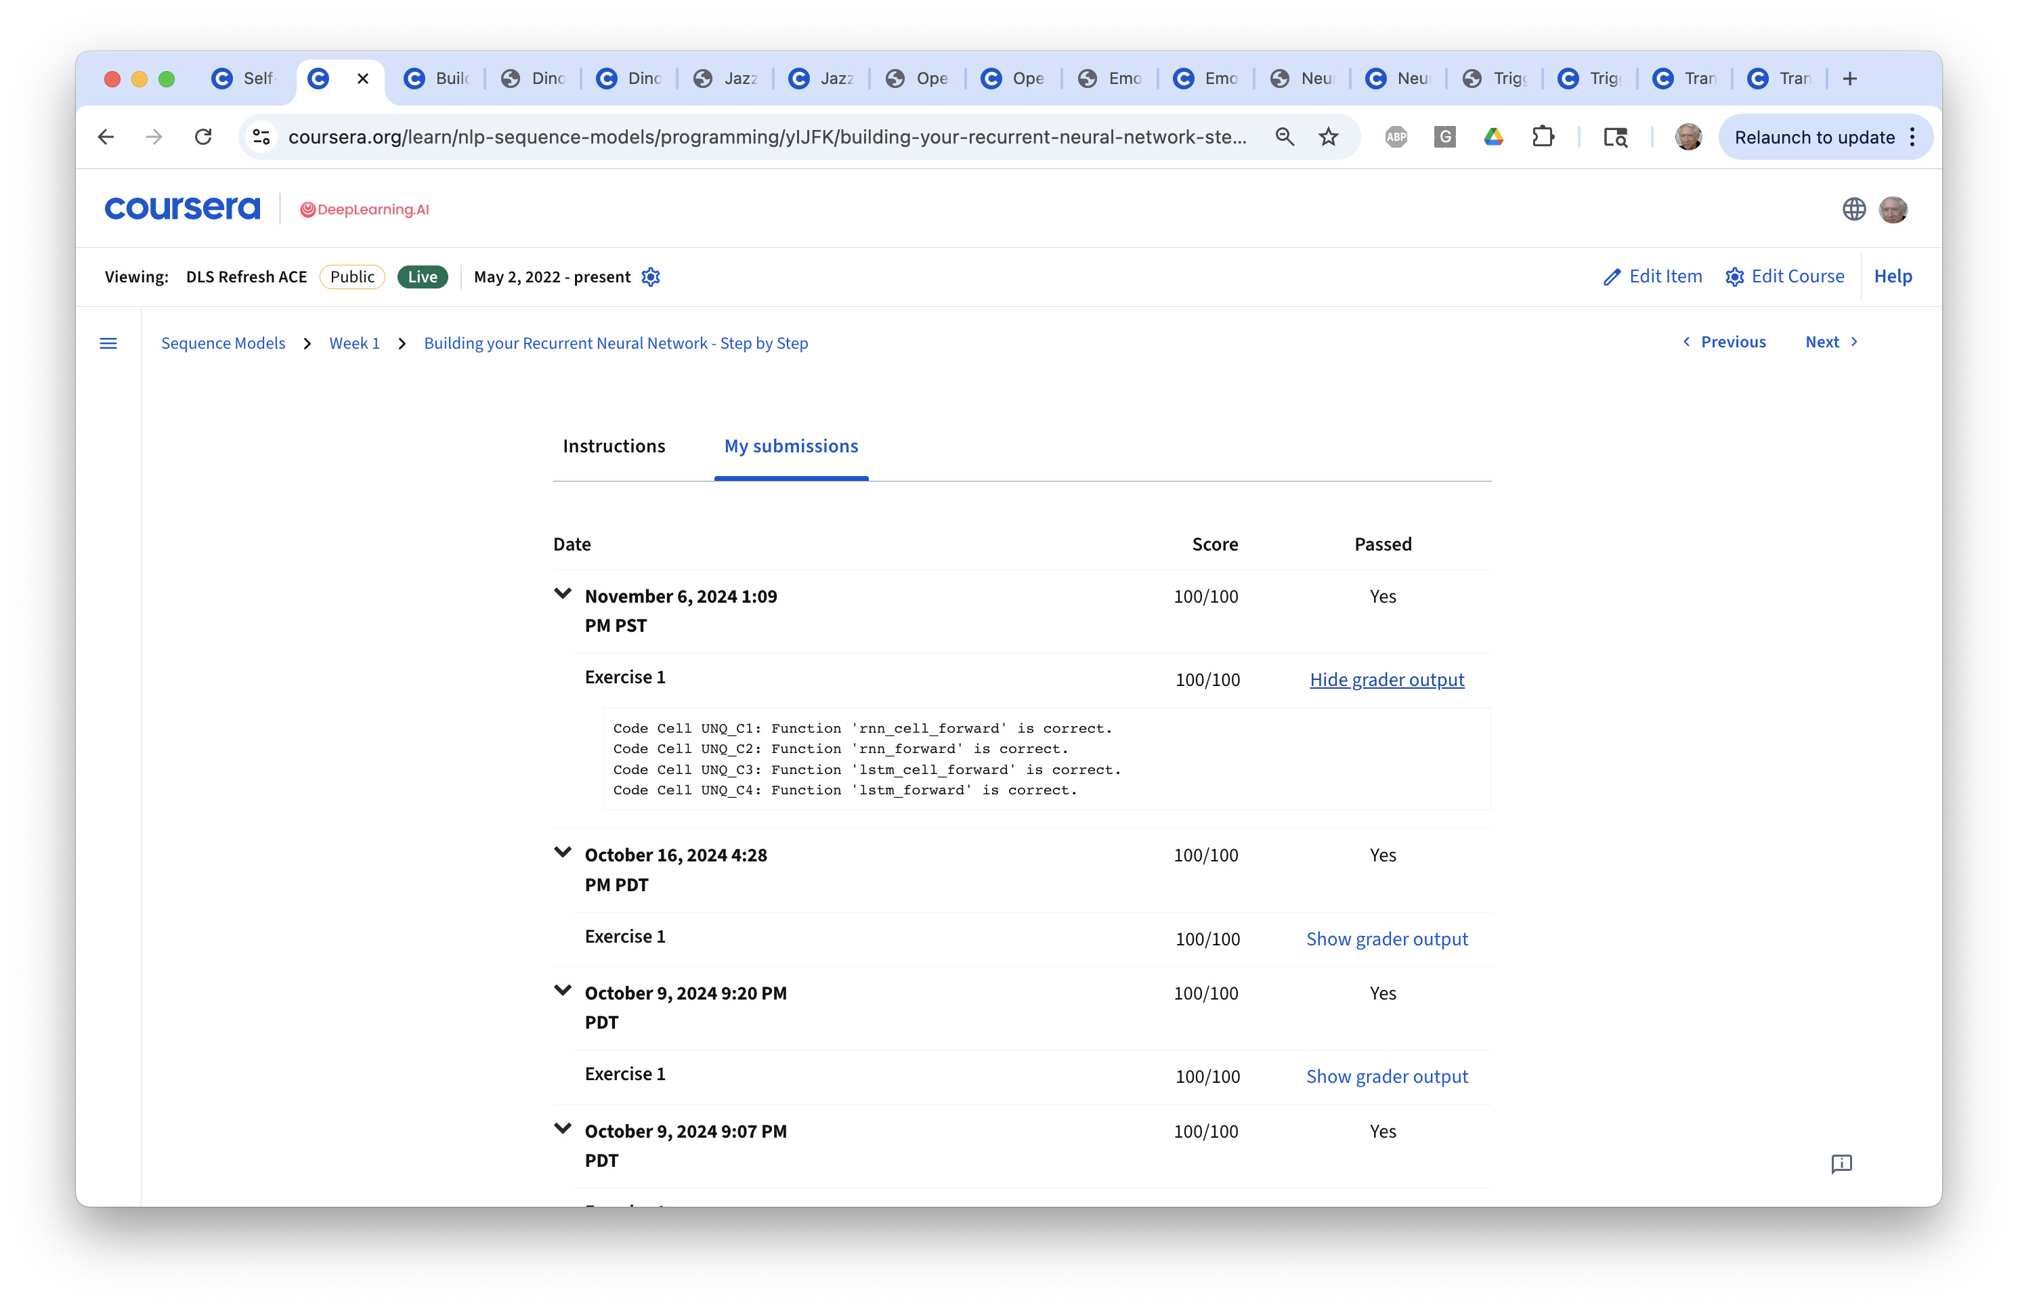The width and height of the screenshot is (2018, 1307).
Task: Switch to the Instructions tab
Action: 614,446
